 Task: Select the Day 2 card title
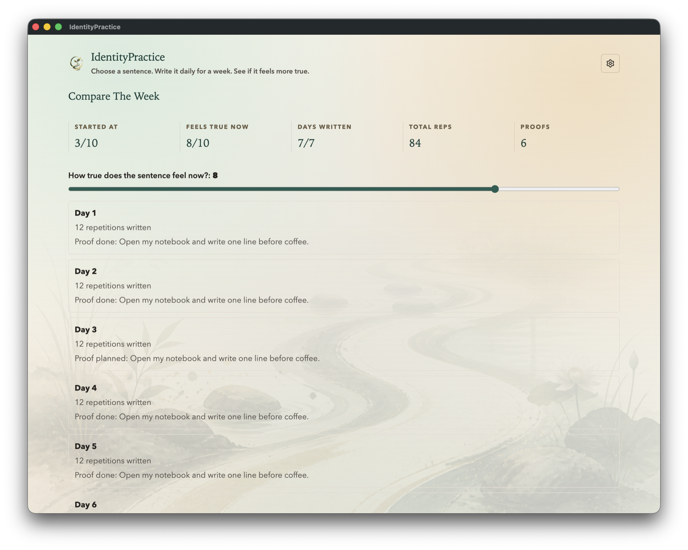[x=86, y=271]
